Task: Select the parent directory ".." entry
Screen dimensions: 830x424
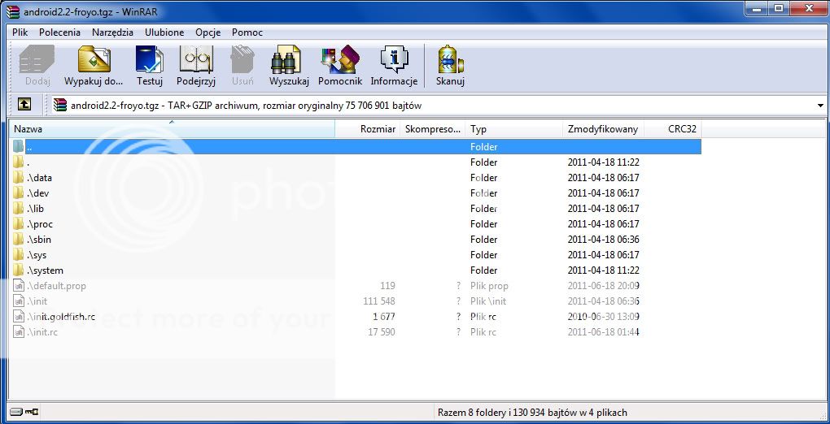Action: 29,147
